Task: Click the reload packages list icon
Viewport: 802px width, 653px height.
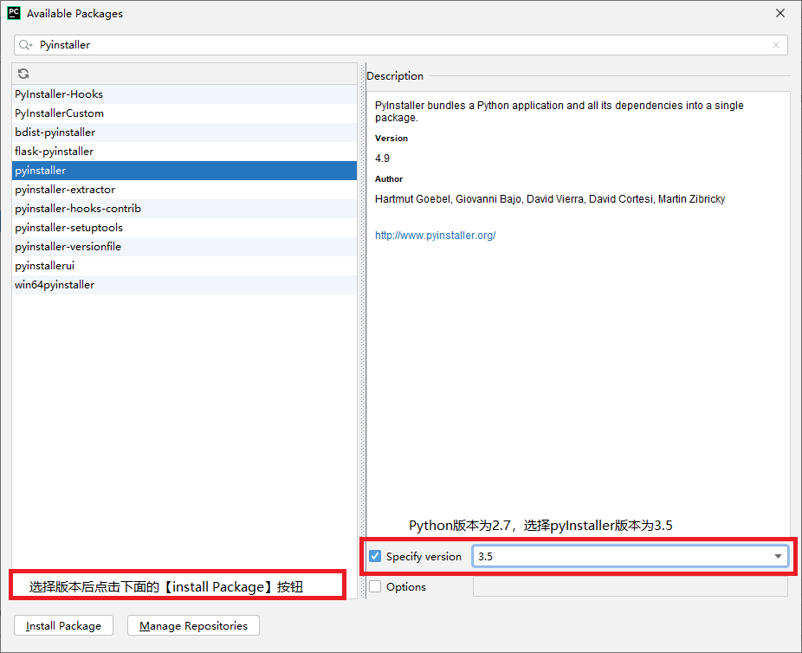Action: point(23,74)
